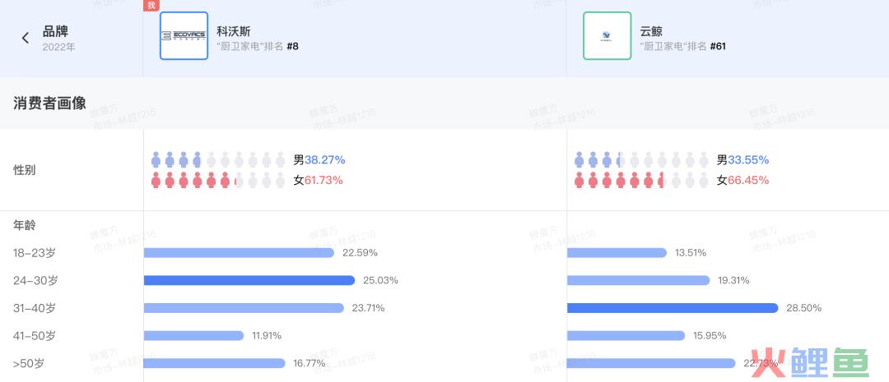Click 云鲸 male share 33.55%
Screen dimensions: 889x382
pyautogui.click(x=748, y=160)
